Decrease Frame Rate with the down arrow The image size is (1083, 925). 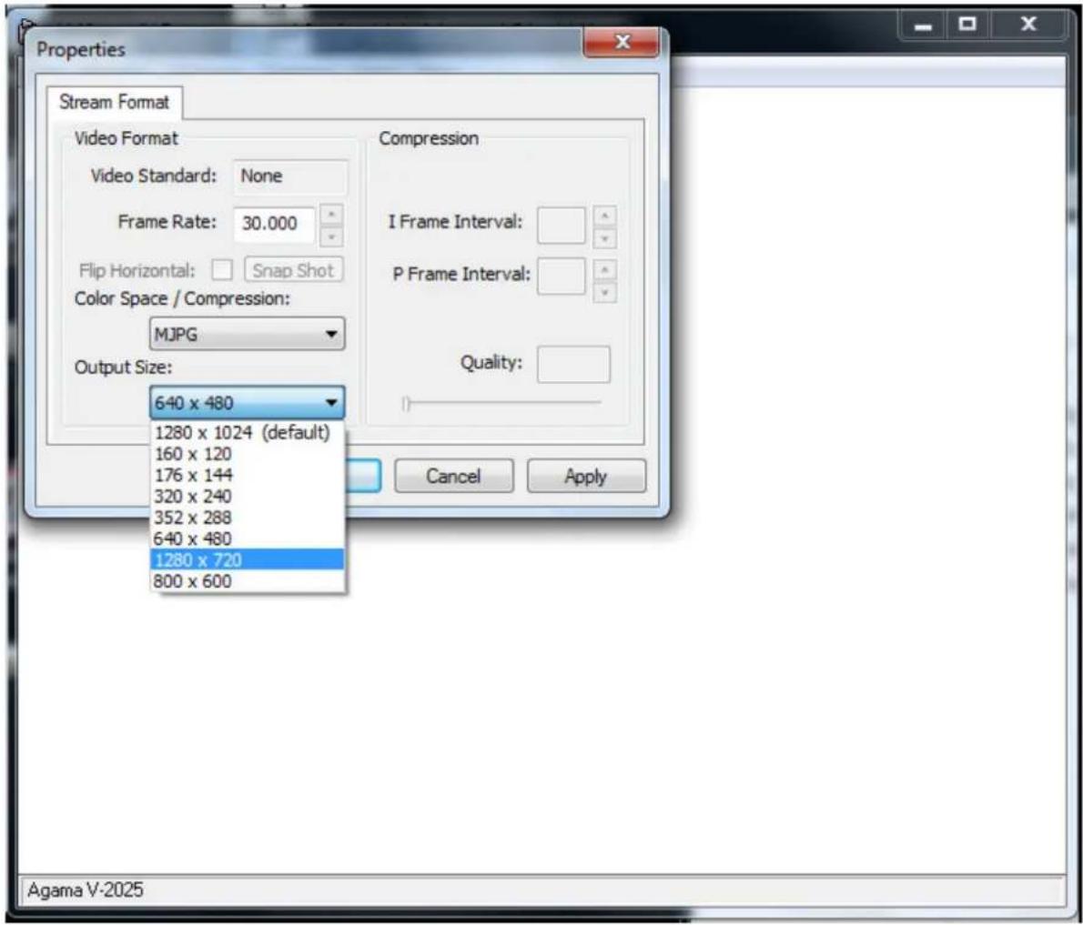[331, 236]
